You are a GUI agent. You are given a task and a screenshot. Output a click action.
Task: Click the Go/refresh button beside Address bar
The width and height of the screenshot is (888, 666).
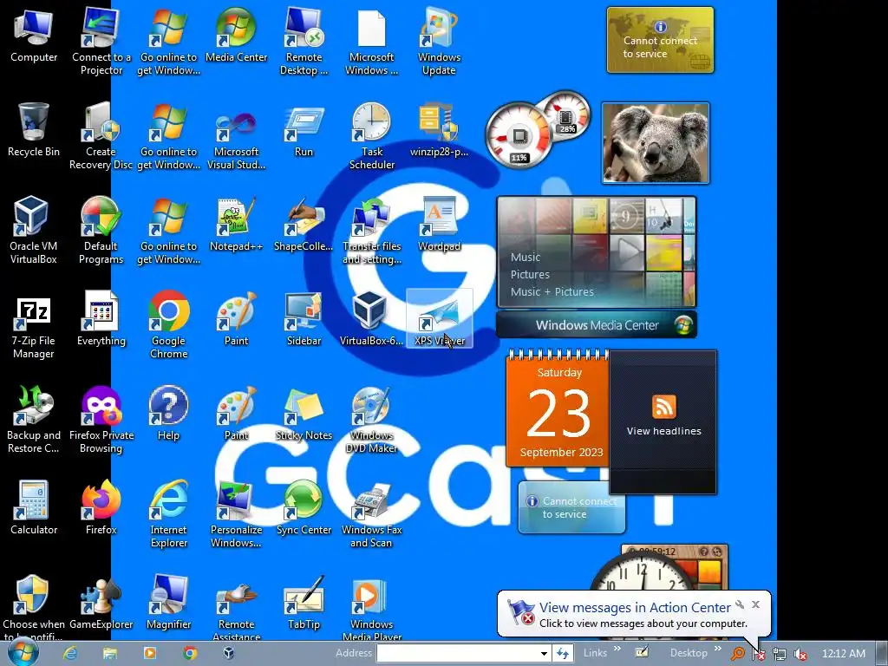pyautogui.click(x=562, y=653)
